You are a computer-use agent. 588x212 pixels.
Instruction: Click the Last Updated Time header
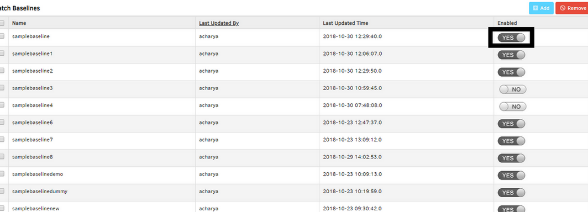pyautogui.click(x=345, y=23)
